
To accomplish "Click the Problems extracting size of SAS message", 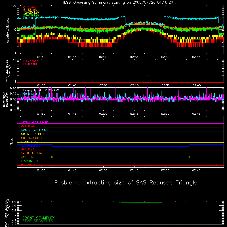I will 127,183.
